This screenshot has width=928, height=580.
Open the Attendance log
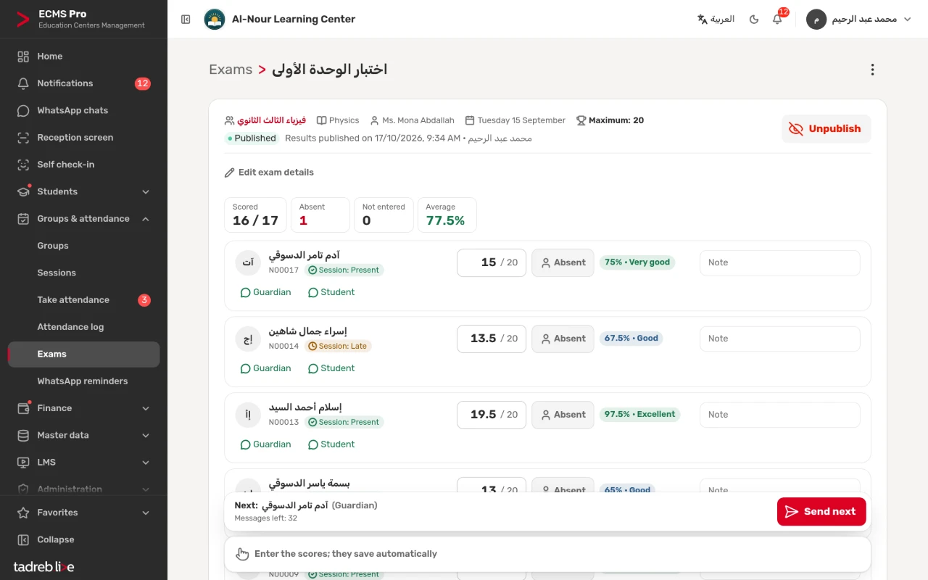(83, 327)
